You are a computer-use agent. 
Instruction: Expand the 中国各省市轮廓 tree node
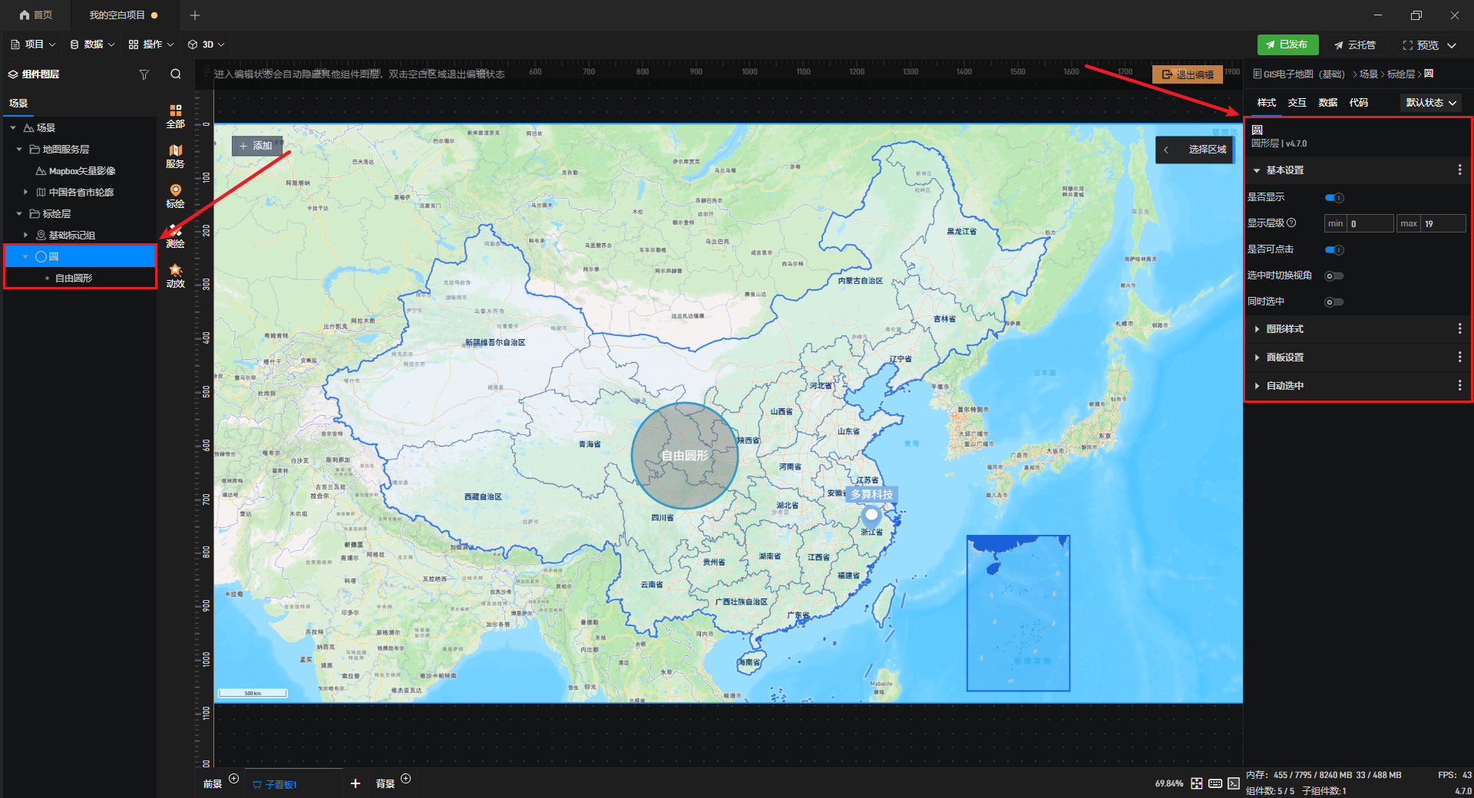(x=25, y=193)
